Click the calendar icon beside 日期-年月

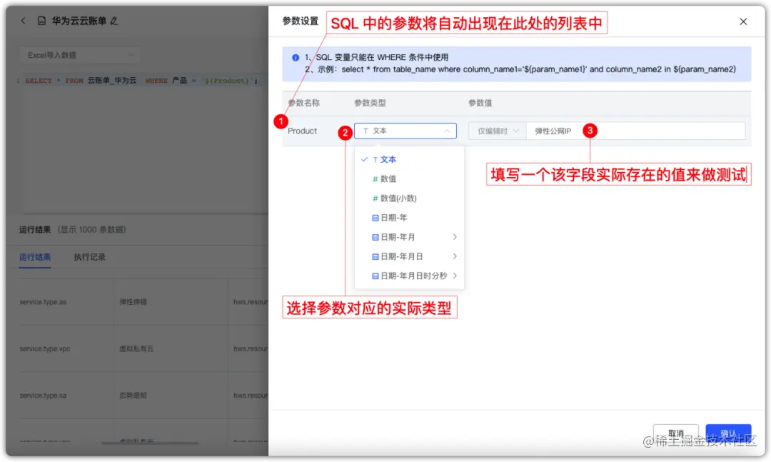click(376, 237)
